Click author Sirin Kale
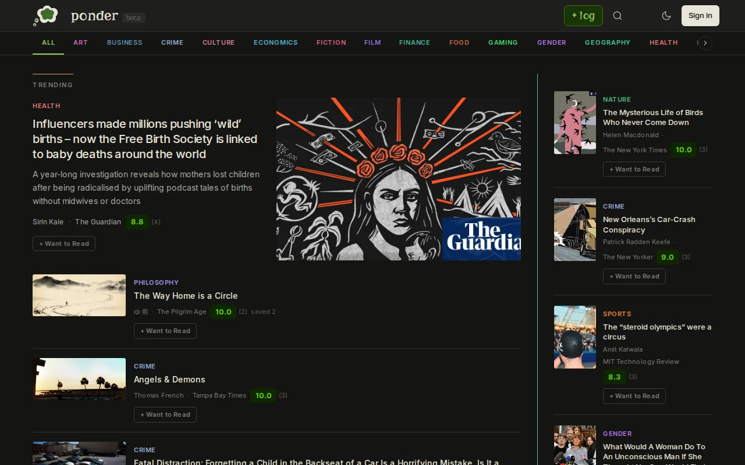Viewport: 745px width, 465px height. tap(48, 221)
